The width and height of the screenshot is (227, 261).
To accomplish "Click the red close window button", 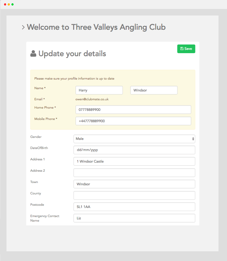I will pyautogui.click(x=5, y=5).
